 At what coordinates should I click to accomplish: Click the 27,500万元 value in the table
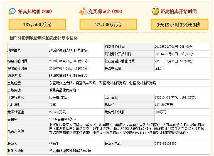point(57,112)
